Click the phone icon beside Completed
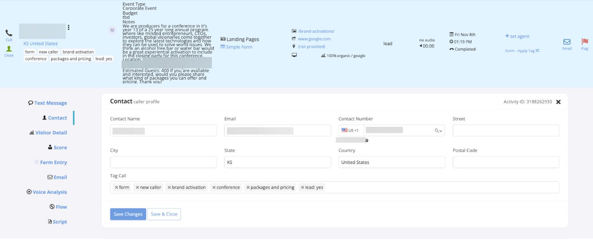The height and width of the screenshot is (240, 593). click(451, 49)
